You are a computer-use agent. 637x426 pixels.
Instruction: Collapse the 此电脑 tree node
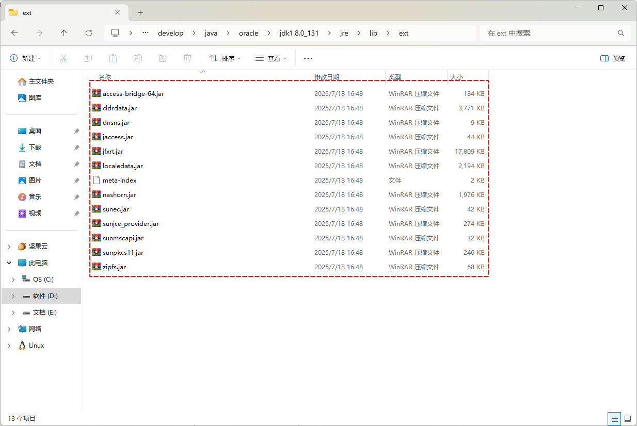click(x=9, y=263)
